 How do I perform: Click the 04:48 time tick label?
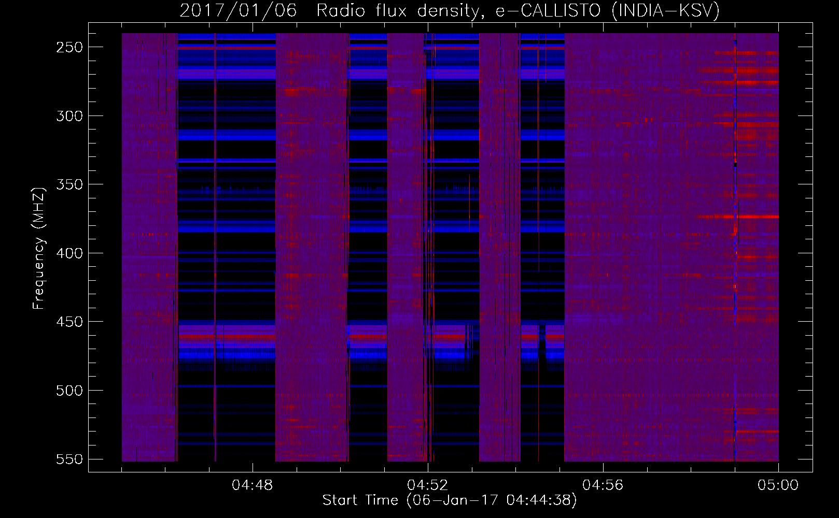(252, 485)
